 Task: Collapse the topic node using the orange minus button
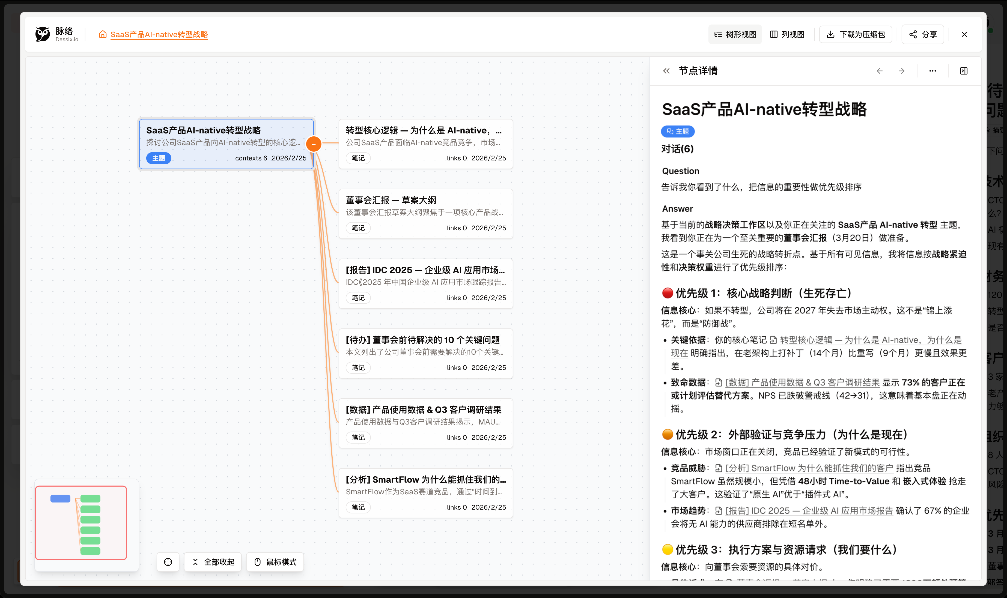[314, 143]
